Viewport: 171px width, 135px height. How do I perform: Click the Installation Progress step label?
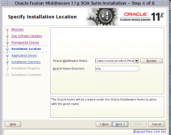(x=26, y=68)
